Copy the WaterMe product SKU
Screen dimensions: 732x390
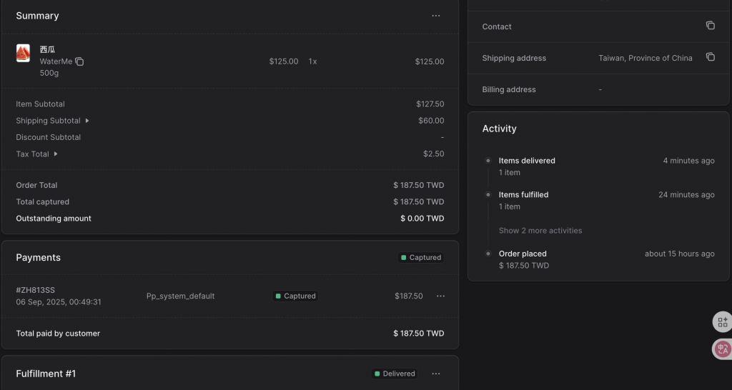[79, 61]
